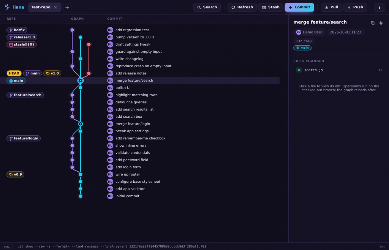Select the remote main ref in refs column

(x=16, y=81)
